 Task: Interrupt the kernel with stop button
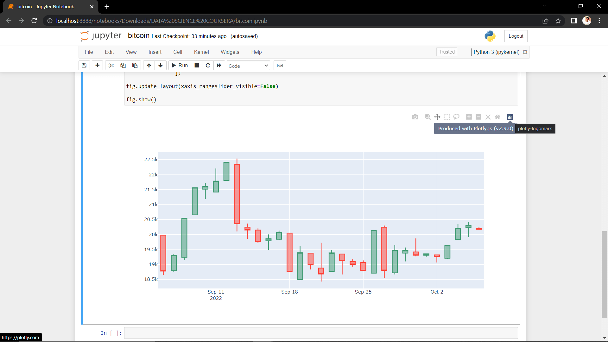[x=196, y=66]
